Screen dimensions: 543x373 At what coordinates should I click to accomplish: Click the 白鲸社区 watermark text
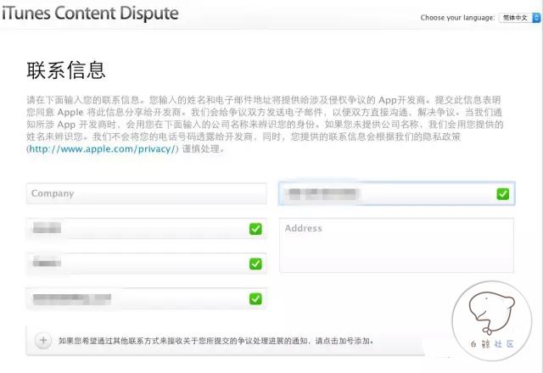tap(498, 348)
